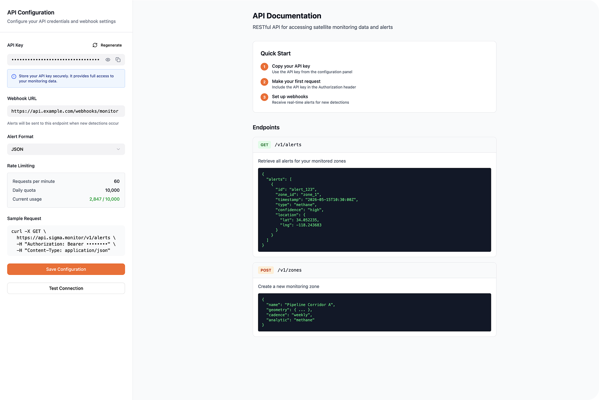Click step 3 orange circle in Quick Start
Viewport: 599px width, 400px height.
point(264,97)
